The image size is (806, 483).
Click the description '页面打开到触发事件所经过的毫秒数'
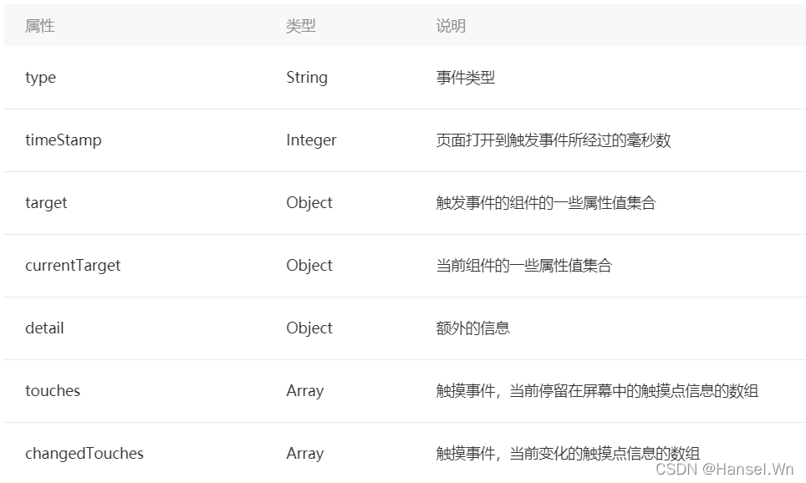click(553, 140)
